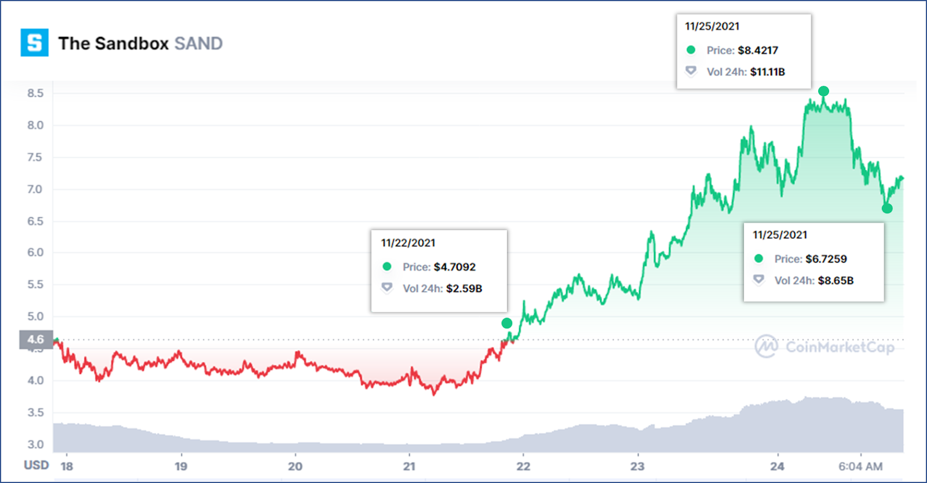Click the 6:04 AM time label
The height and width of the screenshot is (483, 927).
coord(860,466)
